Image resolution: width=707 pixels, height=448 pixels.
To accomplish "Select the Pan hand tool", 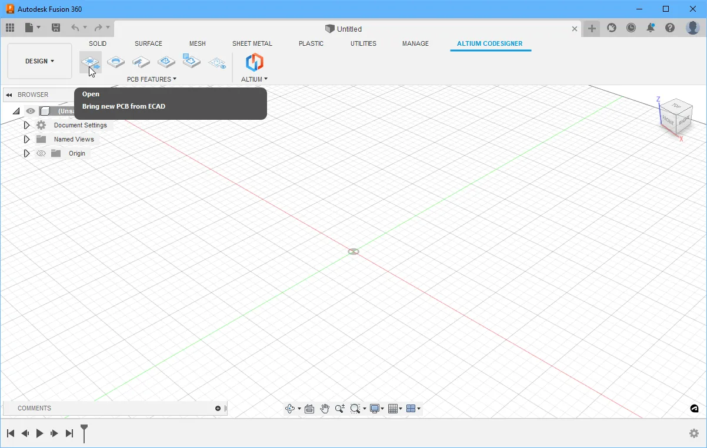I will tap(325, 409).
